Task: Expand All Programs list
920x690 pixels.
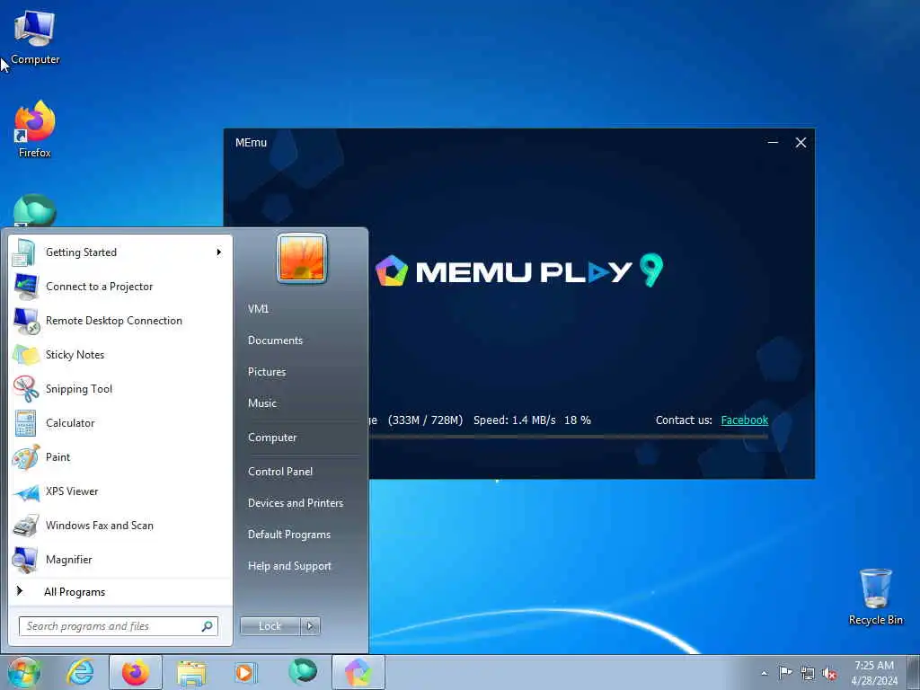Action: pyautogui.click(x=120, y=591)
